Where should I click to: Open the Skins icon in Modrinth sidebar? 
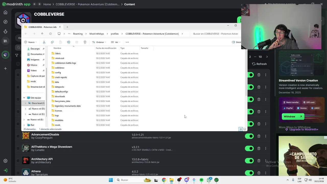(5, 31)
